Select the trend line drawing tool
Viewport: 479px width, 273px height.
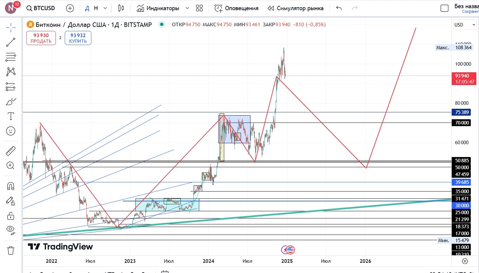point(11,42)
